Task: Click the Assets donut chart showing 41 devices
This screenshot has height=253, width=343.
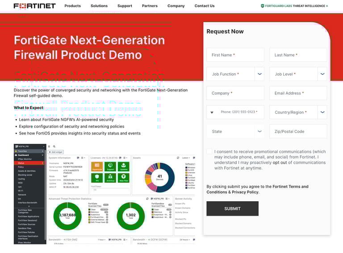Action: pos(159,177)
